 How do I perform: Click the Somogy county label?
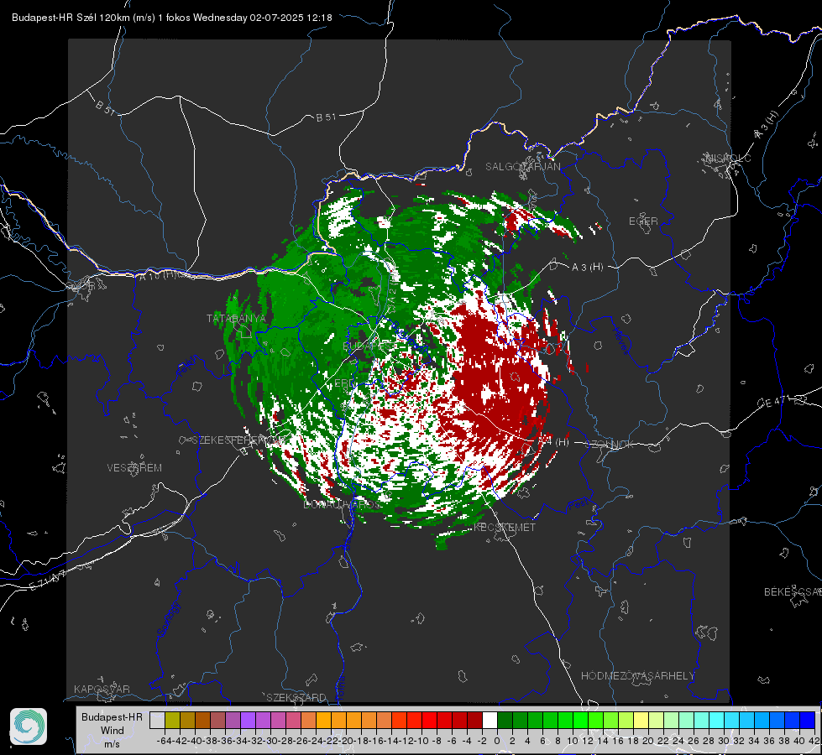click(x=169, y=620)
